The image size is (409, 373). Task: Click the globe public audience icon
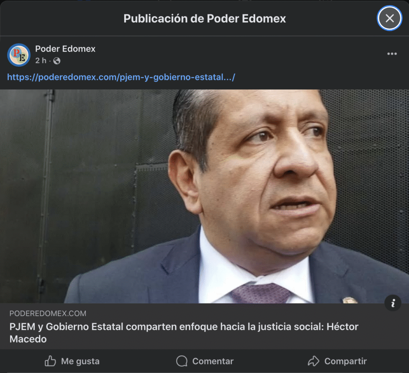[57, 61]
